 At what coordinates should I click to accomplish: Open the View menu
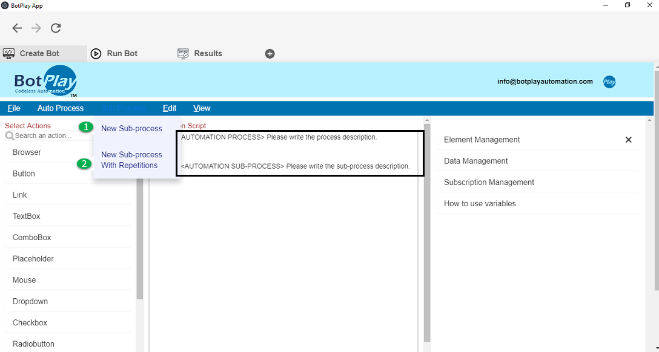point(202,108)
